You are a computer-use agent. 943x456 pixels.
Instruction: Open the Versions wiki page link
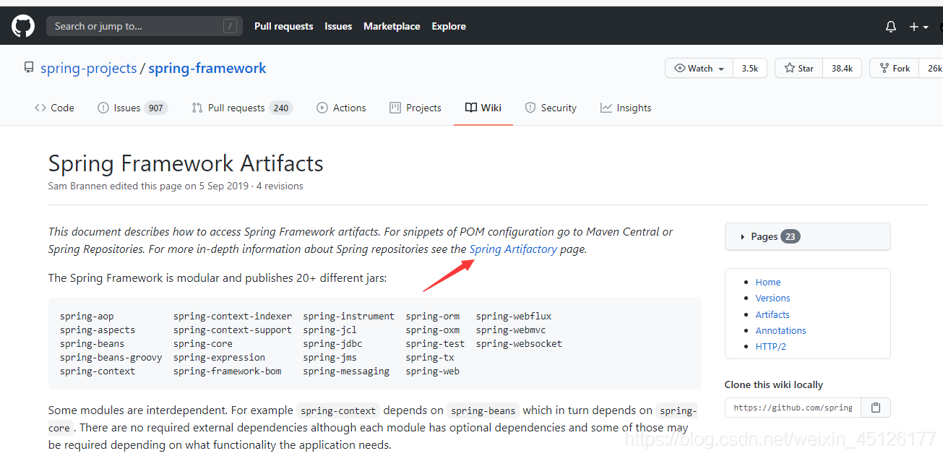click(x=773, y=298)
